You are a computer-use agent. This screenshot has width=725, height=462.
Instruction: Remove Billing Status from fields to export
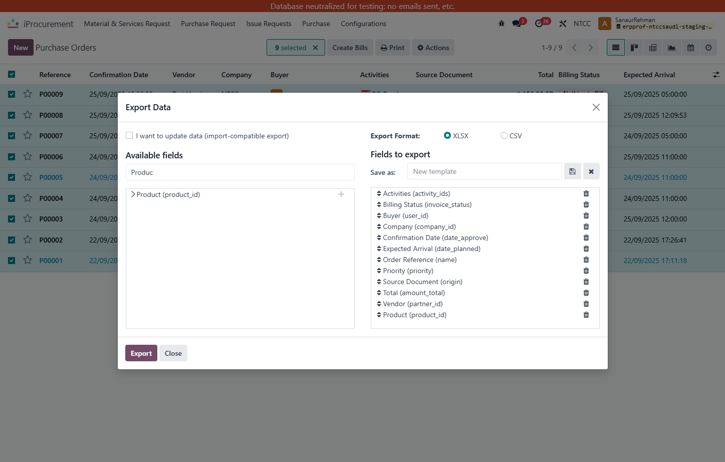coord(586,204)
